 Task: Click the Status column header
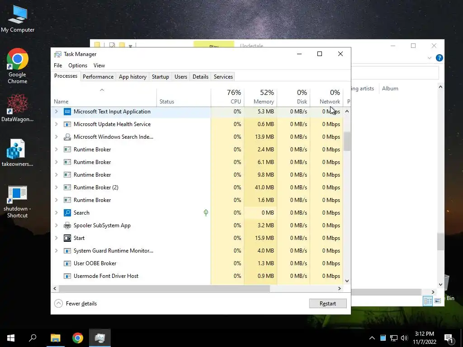[x=184, y=97]
